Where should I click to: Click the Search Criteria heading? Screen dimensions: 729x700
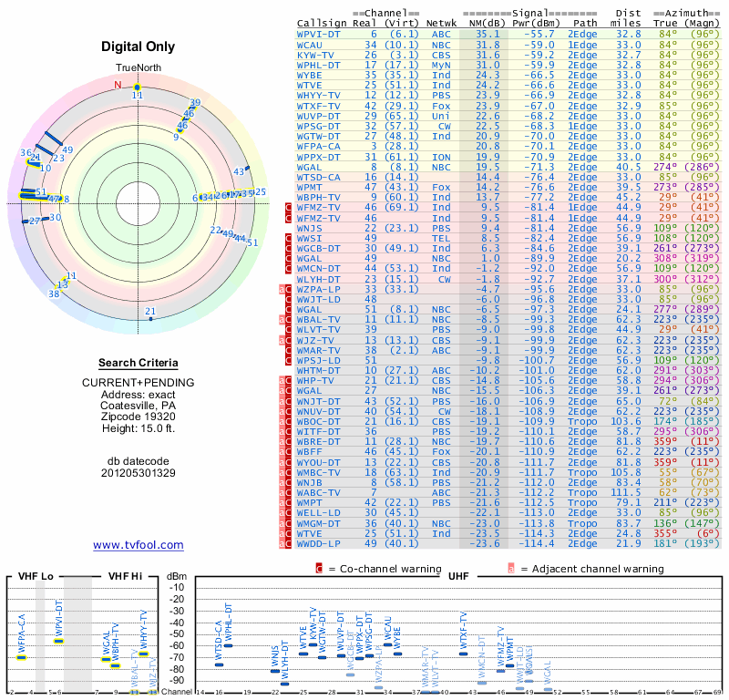pos(139,363)
